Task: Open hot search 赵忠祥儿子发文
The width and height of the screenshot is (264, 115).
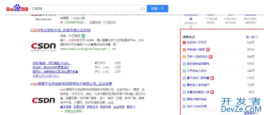Action: click(x=197, y=42)
